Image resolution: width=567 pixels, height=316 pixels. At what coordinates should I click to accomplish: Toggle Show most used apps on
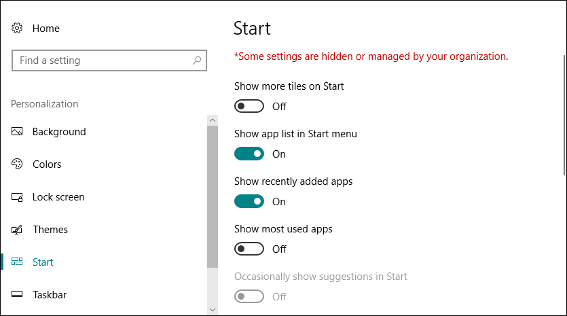tap(249, 249)
